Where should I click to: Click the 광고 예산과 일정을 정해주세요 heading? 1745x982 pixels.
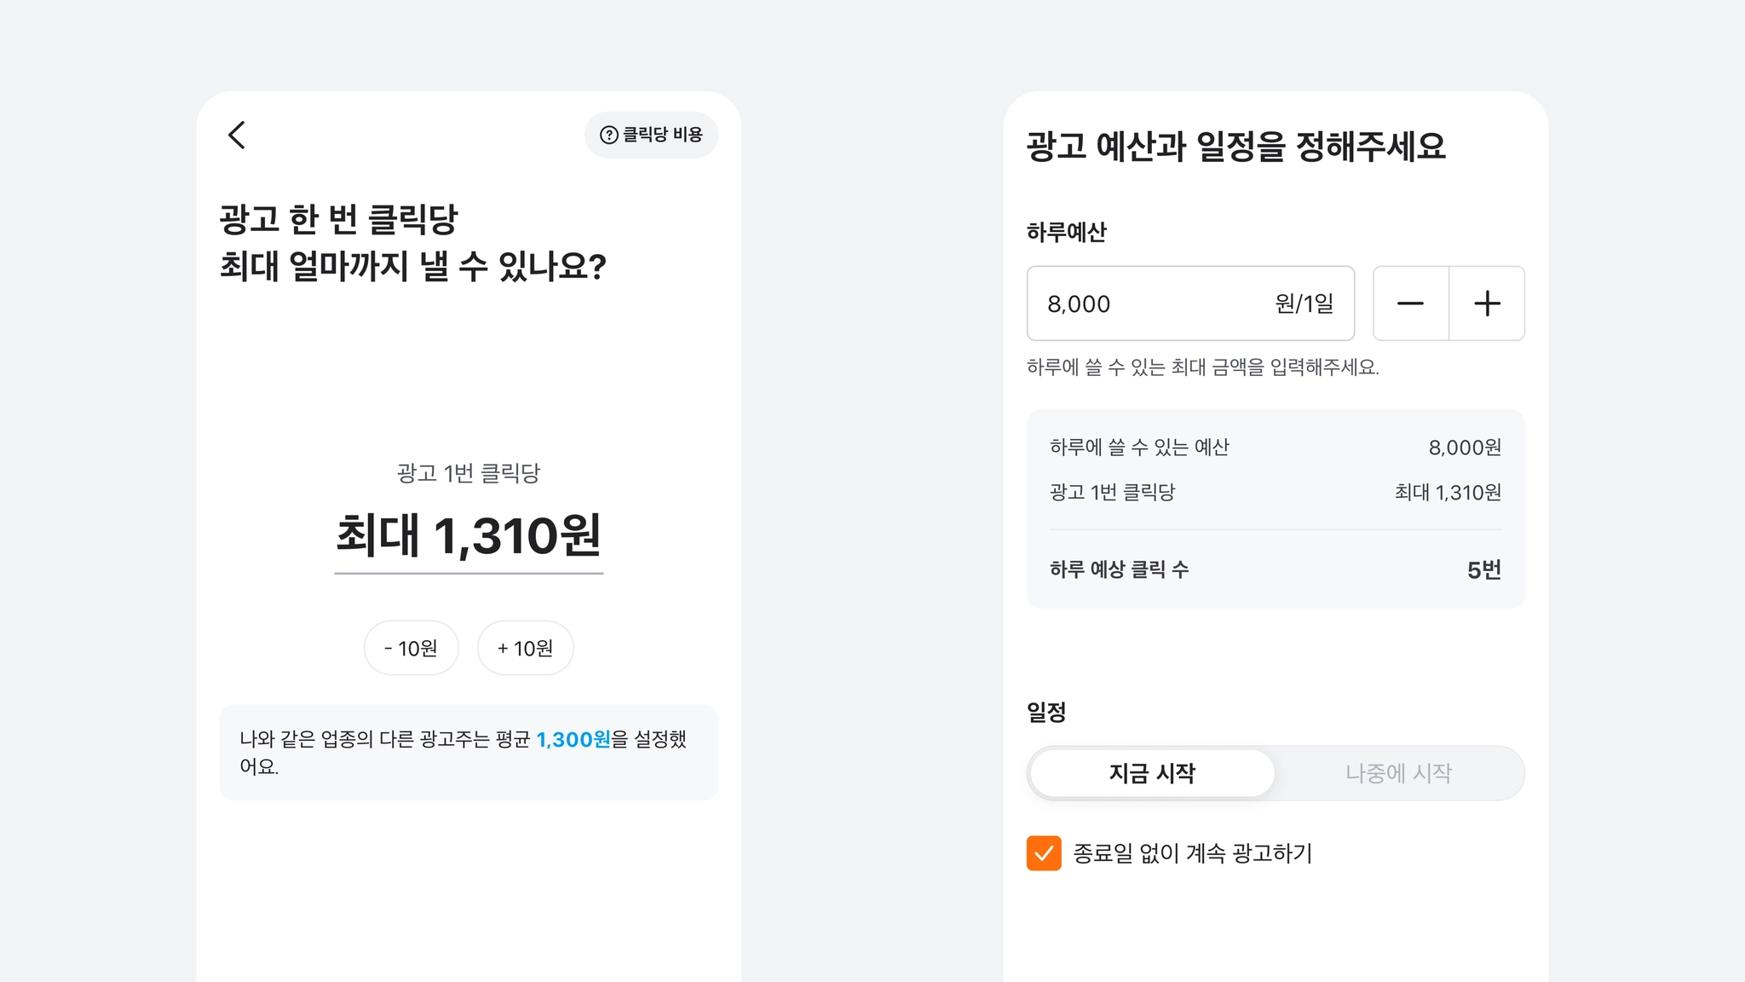pyautogui.click(x=1235, y=147)
